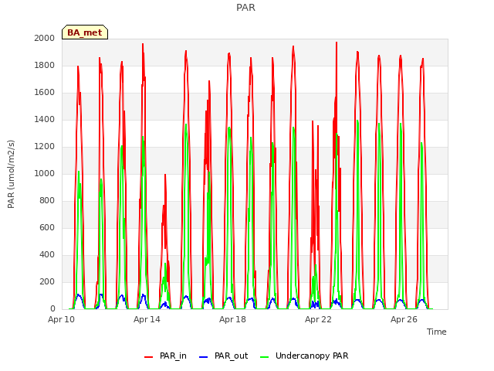Click the BA_met label badge

tap(85, 32)
